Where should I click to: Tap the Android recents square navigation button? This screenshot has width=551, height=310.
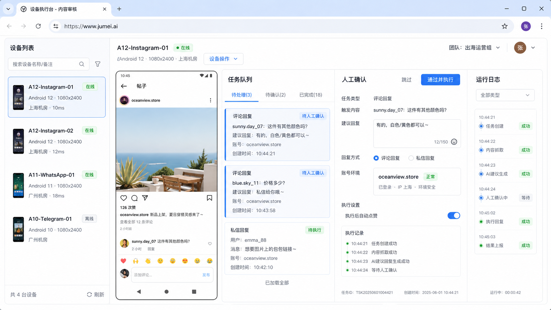pos(194,292)
